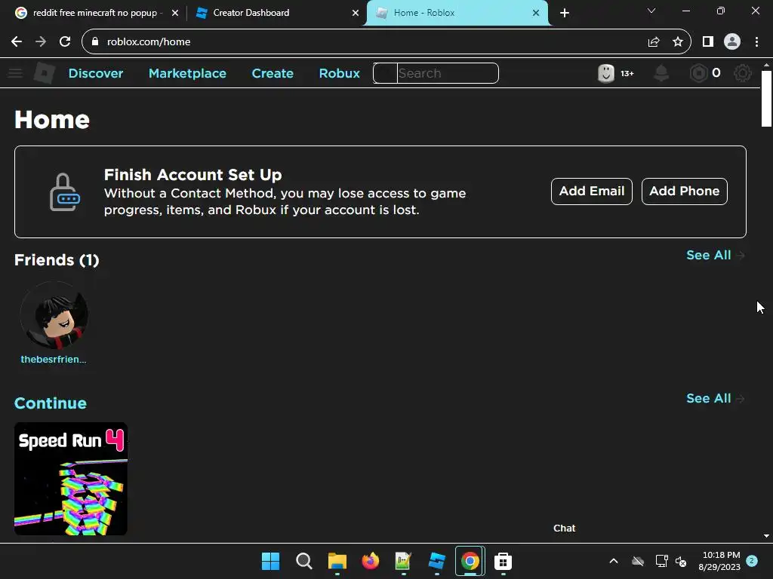Open File Explorer from the taskbar
Viewport: 773px width, 579px height.
click(337, 561)
